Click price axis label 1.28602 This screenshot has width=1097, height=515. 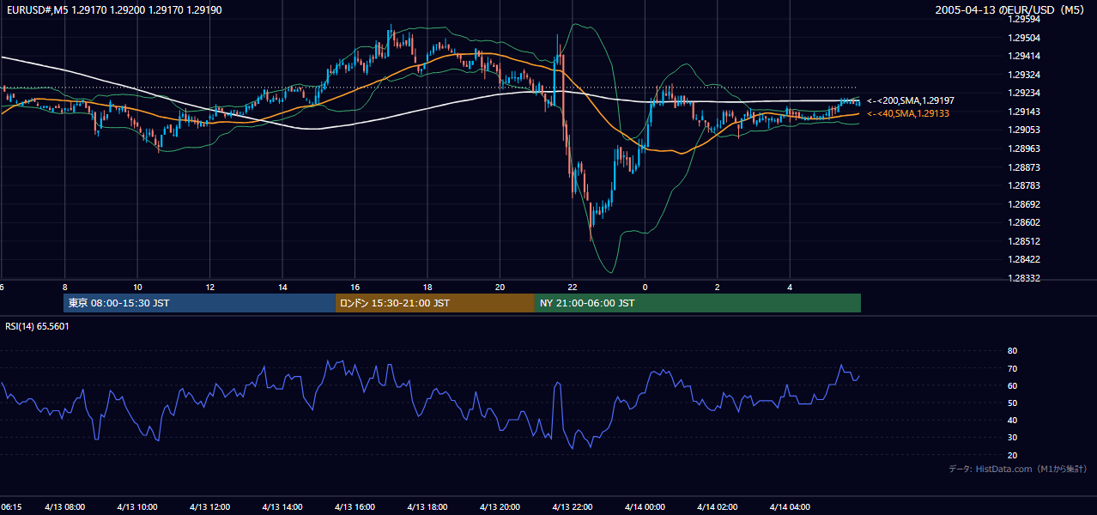(x=1023, y=222)
